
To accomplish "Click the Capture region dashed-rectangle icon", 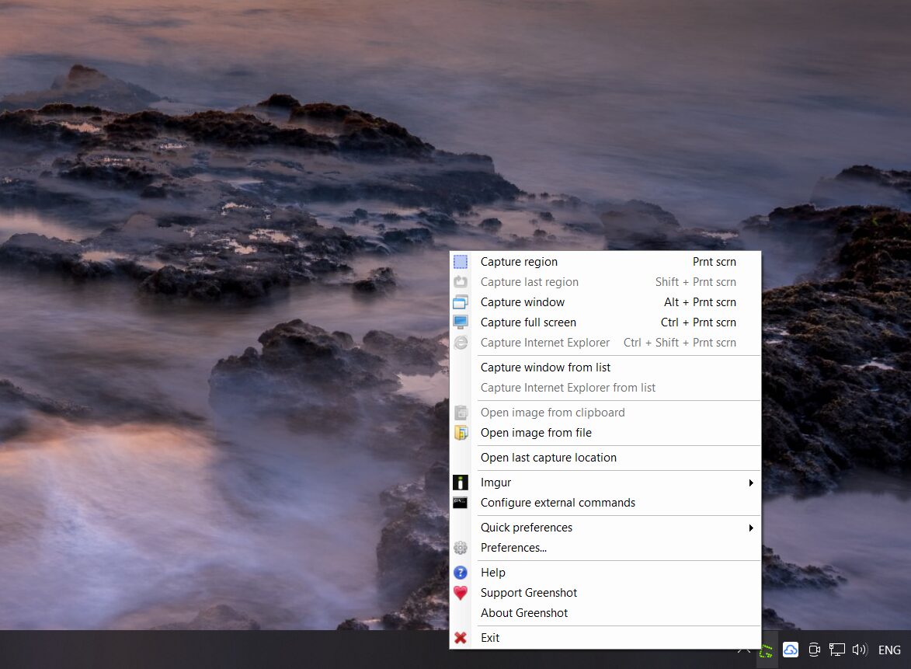I will pos(461,262).
